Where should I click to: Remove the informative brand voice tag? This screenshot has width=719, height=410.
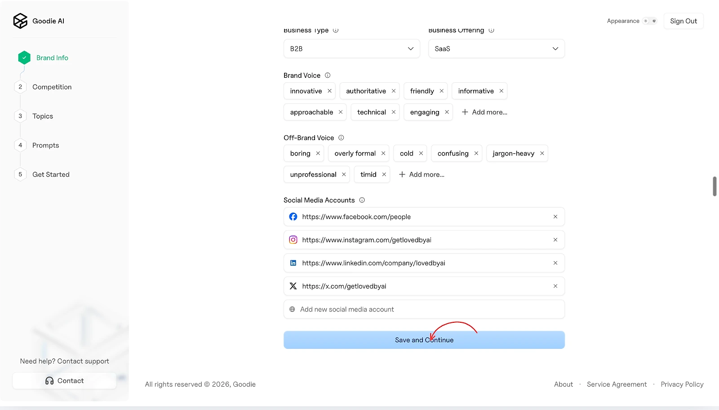(502, 91)
